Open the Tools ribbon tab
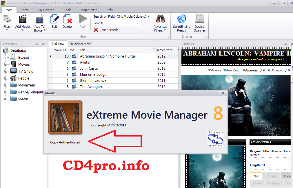Viewport: 293px width, 188px height. pos(68,10)
